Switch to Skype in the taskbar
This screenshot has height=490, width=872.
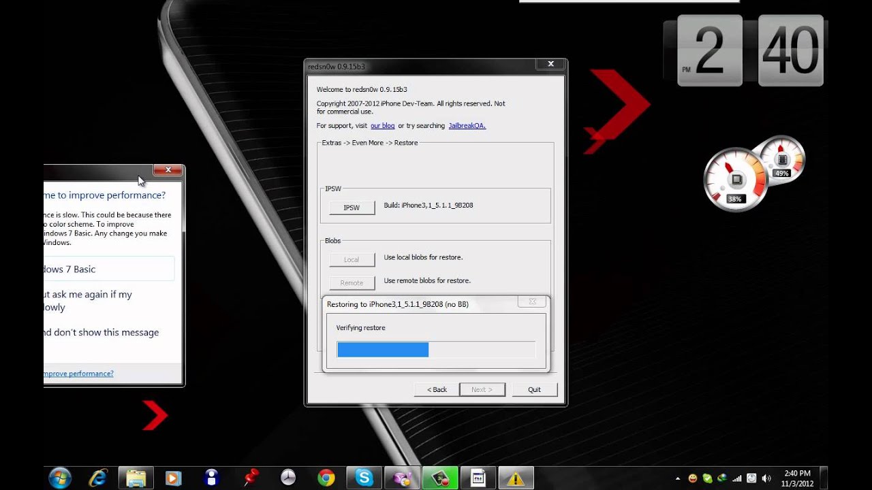364,478
